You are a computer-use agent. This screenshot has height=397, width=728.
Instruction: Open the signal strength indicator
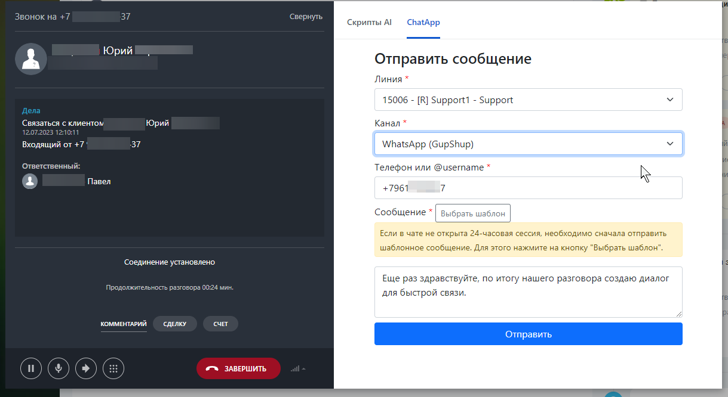pyautogui.click(x=297, y=369)
